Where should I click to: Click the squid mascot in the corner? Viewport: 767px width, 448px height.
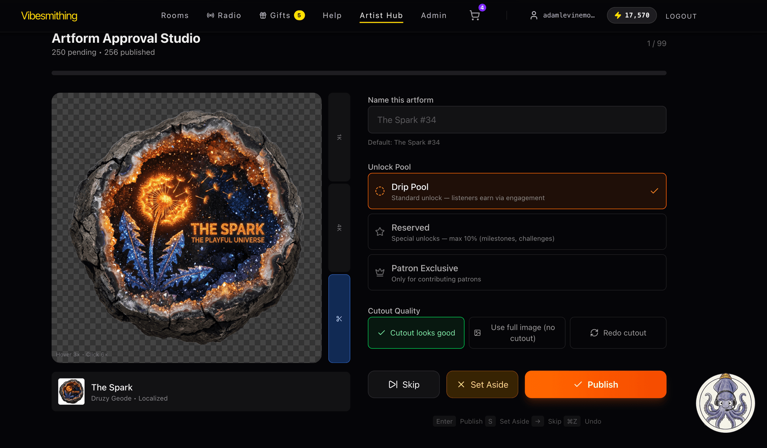tap(725, 403)
